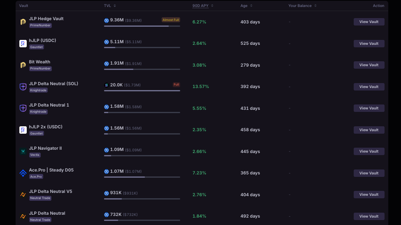Click the Neutral Trade tag under JLP Delta Neutral V5
The height and width of the screenshot is (225, 401).
(40, 198)
